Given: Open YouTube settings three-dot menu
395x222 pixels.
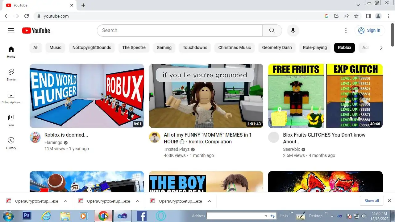Looking at the screenshot, I should [346, 31].
